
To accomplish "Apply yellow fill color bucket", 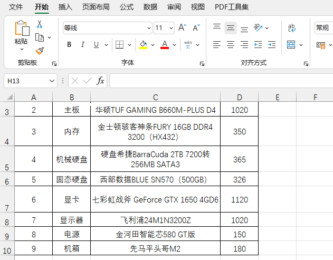I will click(x=143, y=45).
